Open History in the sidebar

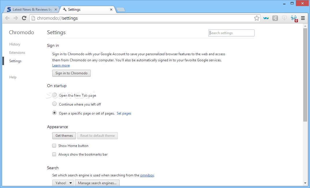point(15,44)
